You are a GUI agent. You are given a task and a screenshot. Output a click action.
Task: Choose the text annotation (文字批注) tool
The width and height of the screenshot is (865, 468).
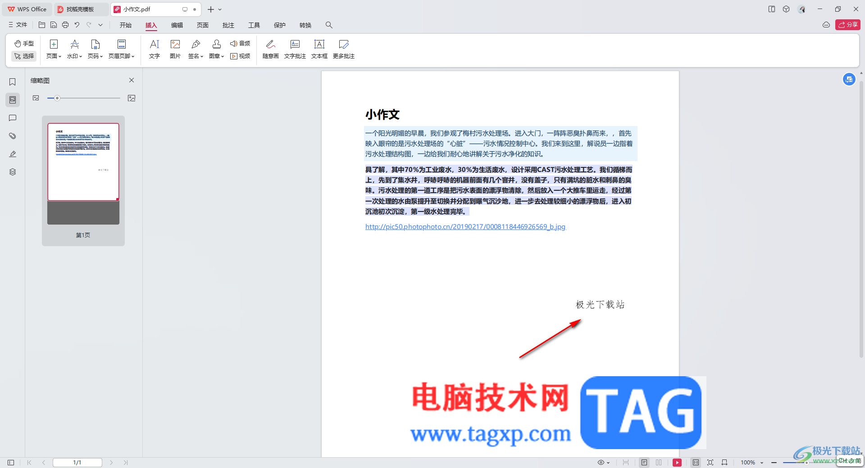pos(295,49)
